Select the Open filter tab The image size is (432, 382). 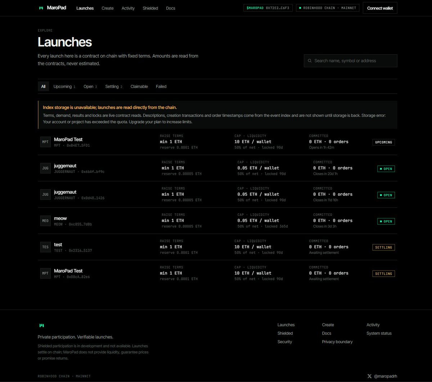pos(90,86)
